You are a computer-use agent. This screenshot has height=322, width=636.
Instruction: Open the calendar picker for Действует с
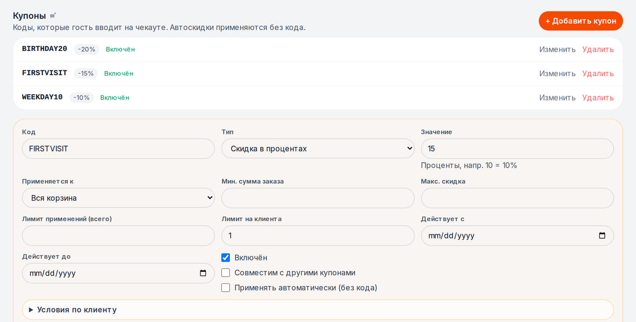[x=602, y=236]
